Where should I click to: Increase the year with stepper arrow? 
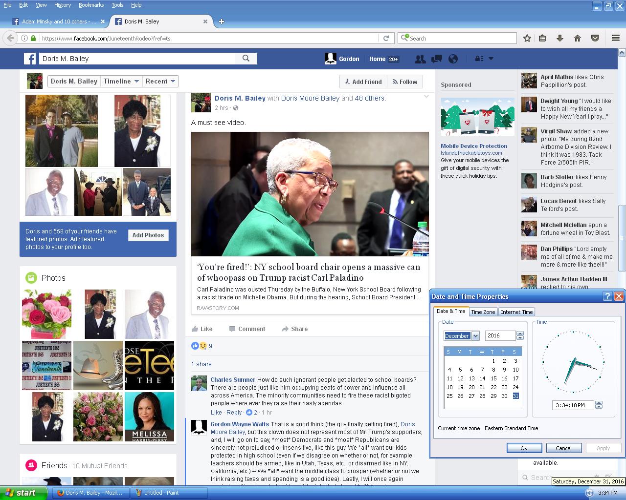[520, 333]
